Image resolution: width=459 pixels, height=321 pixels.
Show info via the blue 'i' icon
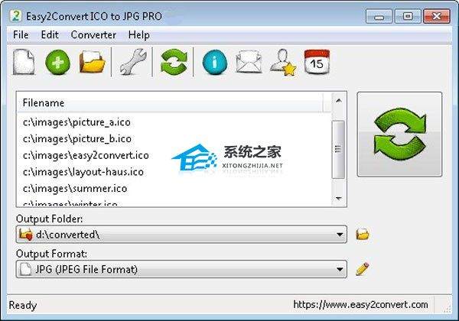click(x=214, y=62)
